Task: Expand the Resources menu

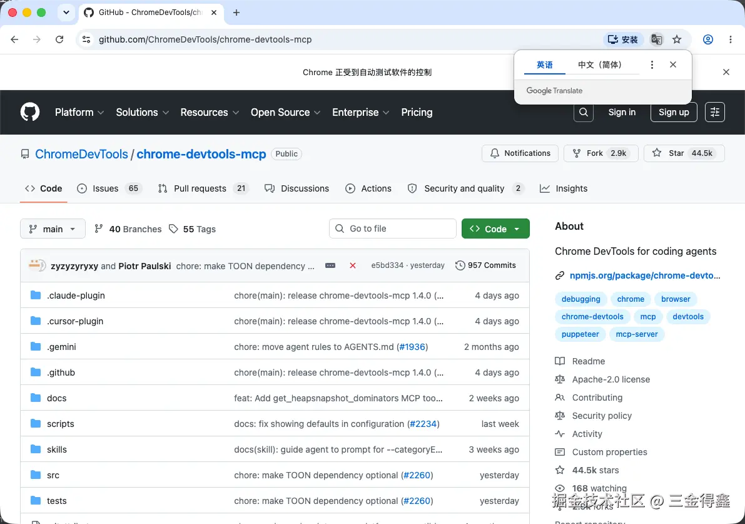Action: [210, 112]
